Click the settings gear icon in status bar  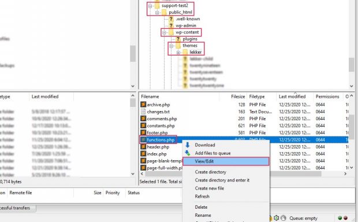tap(276, 218)
